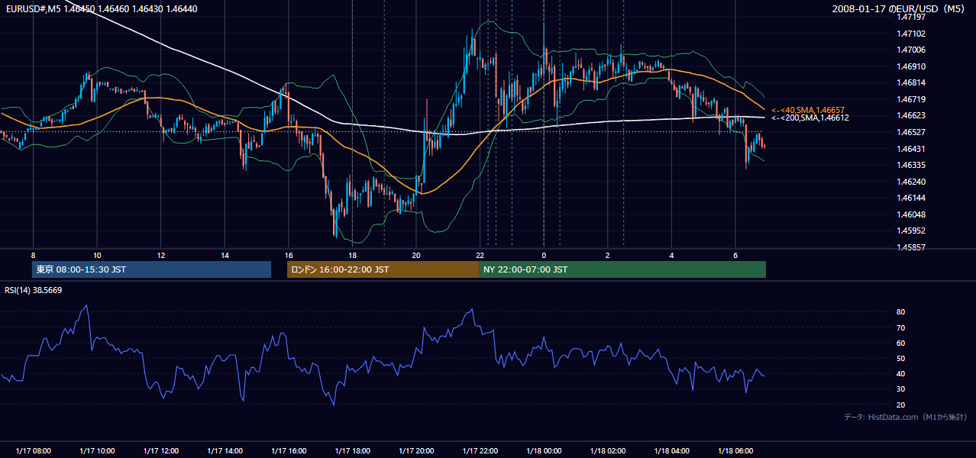The height and width of the screenshot is (458, 976).
Task: Click price level 1.46431 on the axis
Action: 911,149
